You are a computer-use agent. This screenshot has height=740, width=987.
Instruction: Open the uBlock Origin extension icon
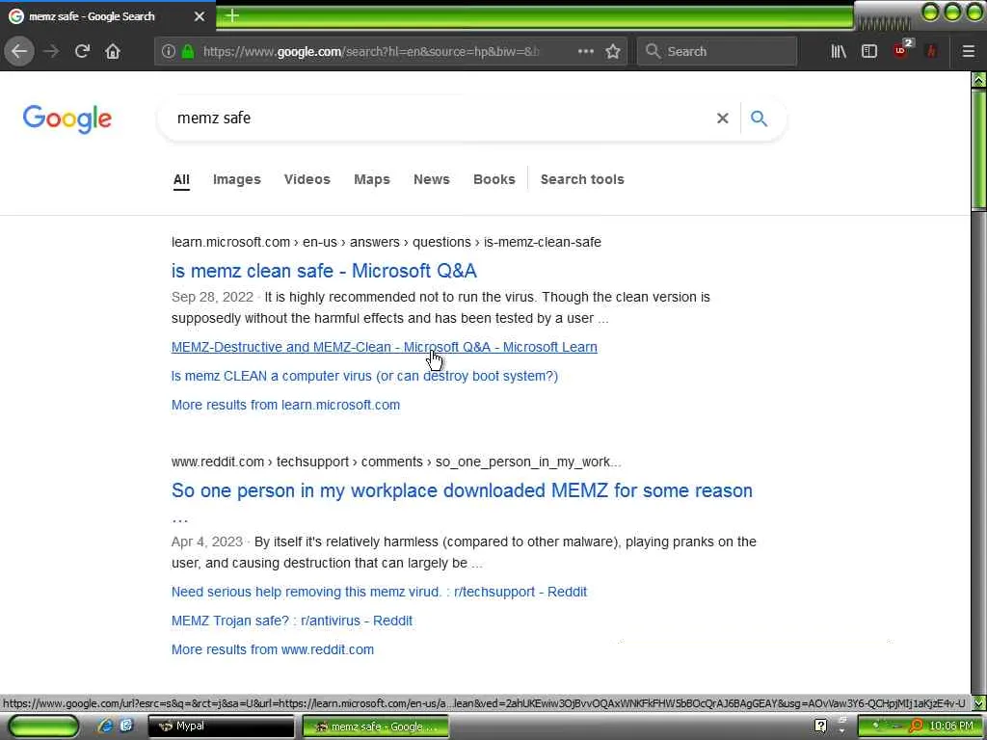click(x=902, y=50)
